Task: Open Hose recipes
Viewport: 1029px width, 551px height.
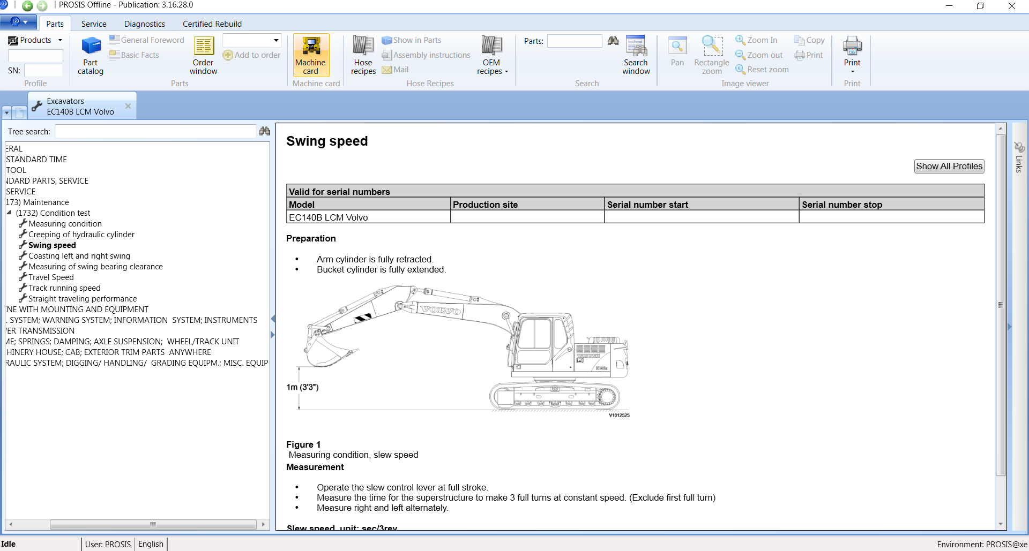Action: coord(363,56)
